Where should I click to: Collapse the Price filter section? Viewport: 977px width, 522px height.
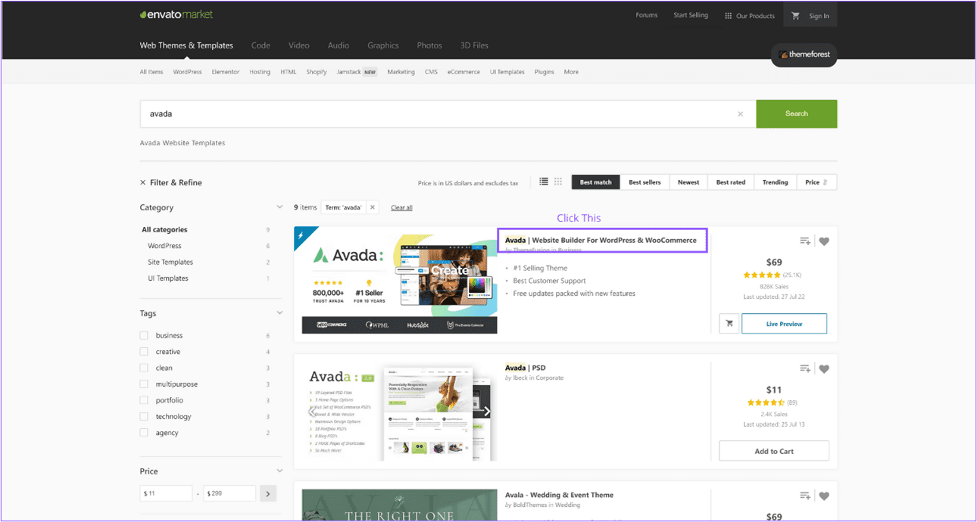coord(279,471)
